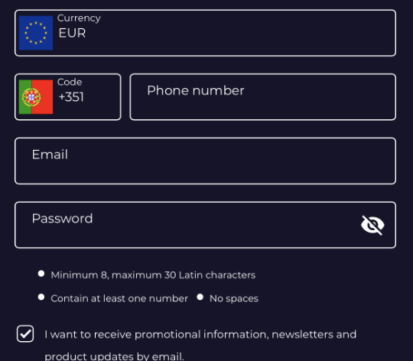Click the EUR currency value text
Image resolution: width=413 pixels, height=361 pixels.
(x=72, y=33)
